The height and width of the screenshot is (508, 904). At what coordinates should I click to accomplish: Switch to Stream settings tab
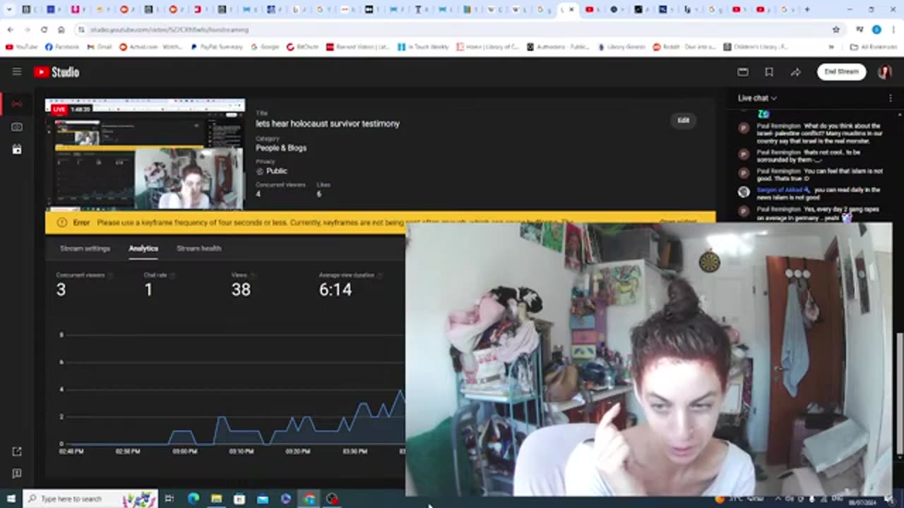[85, 248]
